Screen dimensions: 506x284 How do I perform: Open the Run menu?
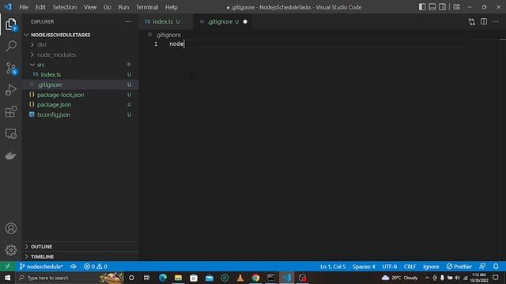[123, 7]
